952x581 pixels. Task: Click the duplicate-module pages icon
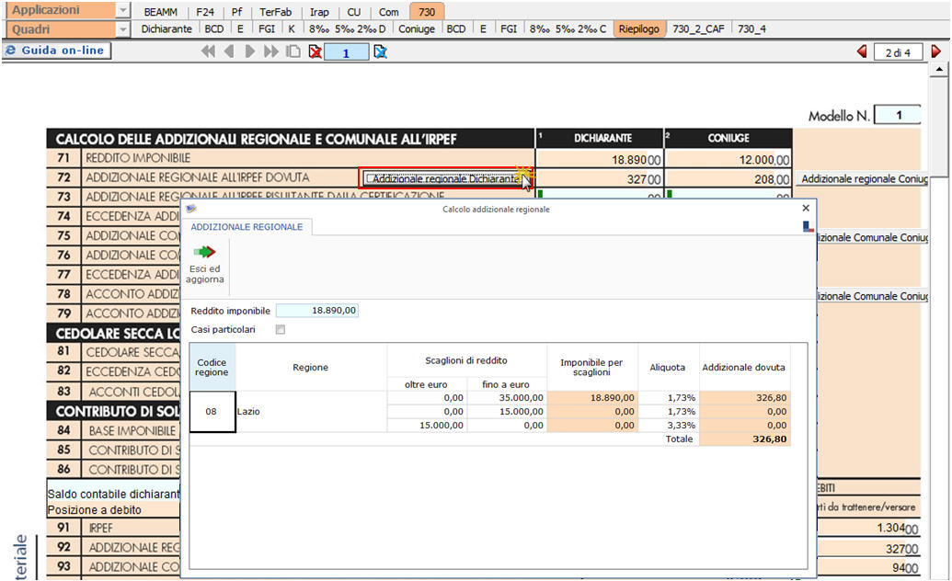coord(293,51)
